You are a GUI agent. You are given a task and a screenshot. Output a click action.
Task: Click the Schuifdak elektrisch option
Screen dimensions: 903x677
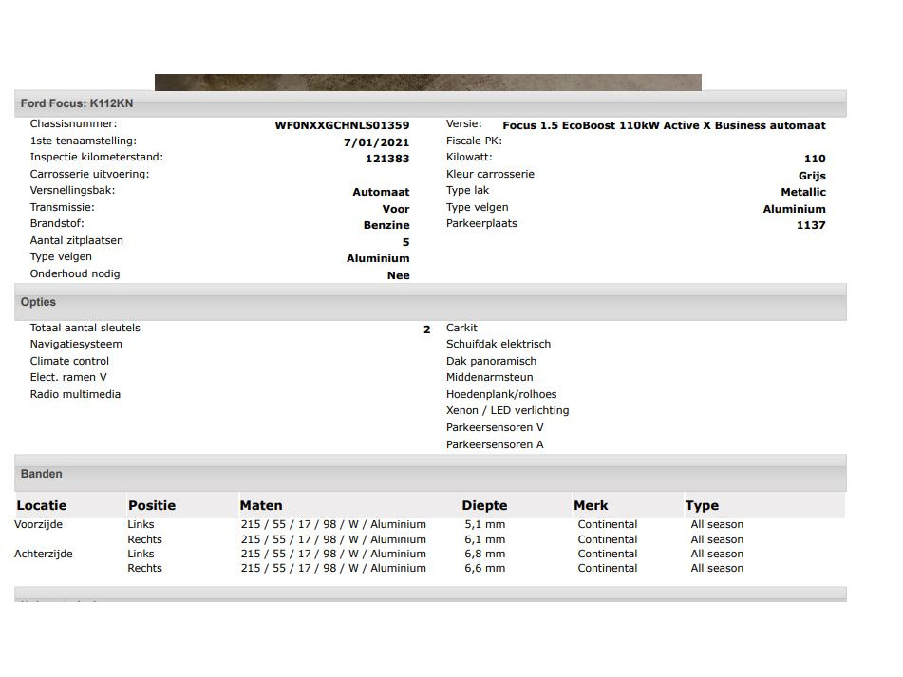pyautogui.click(x=498, y=344)
